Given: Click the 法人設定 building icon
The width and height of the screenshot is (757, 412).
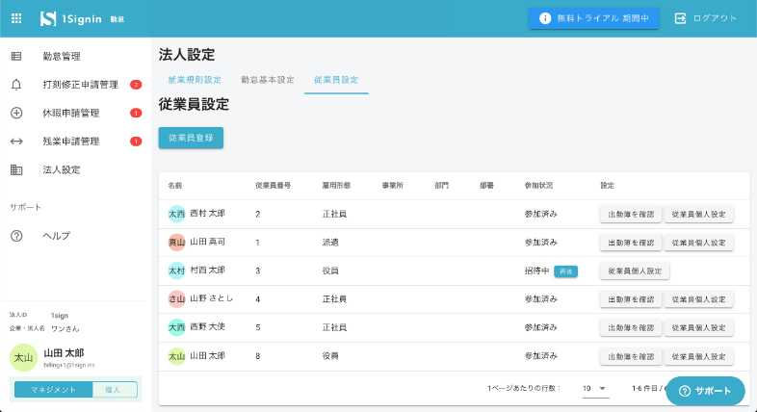Looking at the screenshot, I should click(16, 169).
